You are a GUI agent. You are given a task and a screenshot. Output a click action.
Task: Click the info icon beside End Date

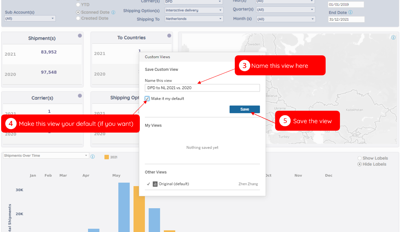coord(350,12)
